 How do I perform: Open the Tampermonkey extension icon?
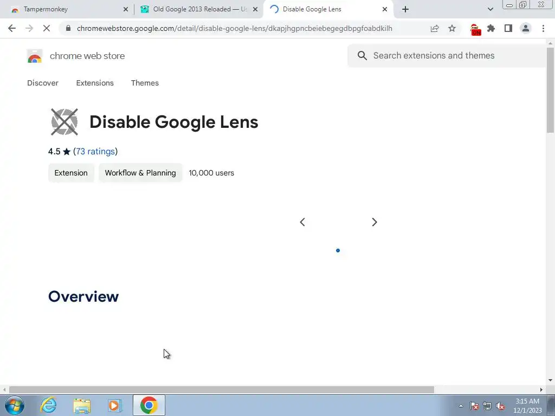point(475,29)
